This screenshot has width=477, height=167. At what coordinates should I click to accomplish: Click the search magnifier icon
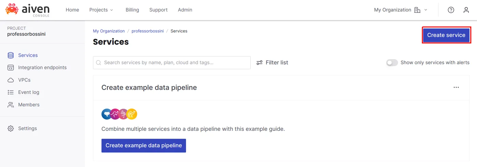coord(98,63)
